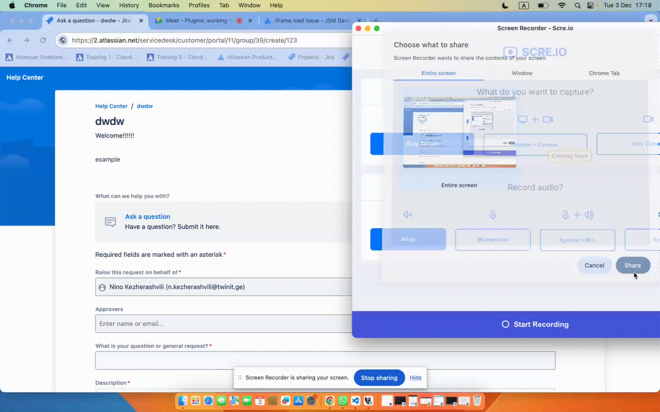Click the 'Ask a question' request type link
The image size is (660, 412).
(x=148, y=217)
